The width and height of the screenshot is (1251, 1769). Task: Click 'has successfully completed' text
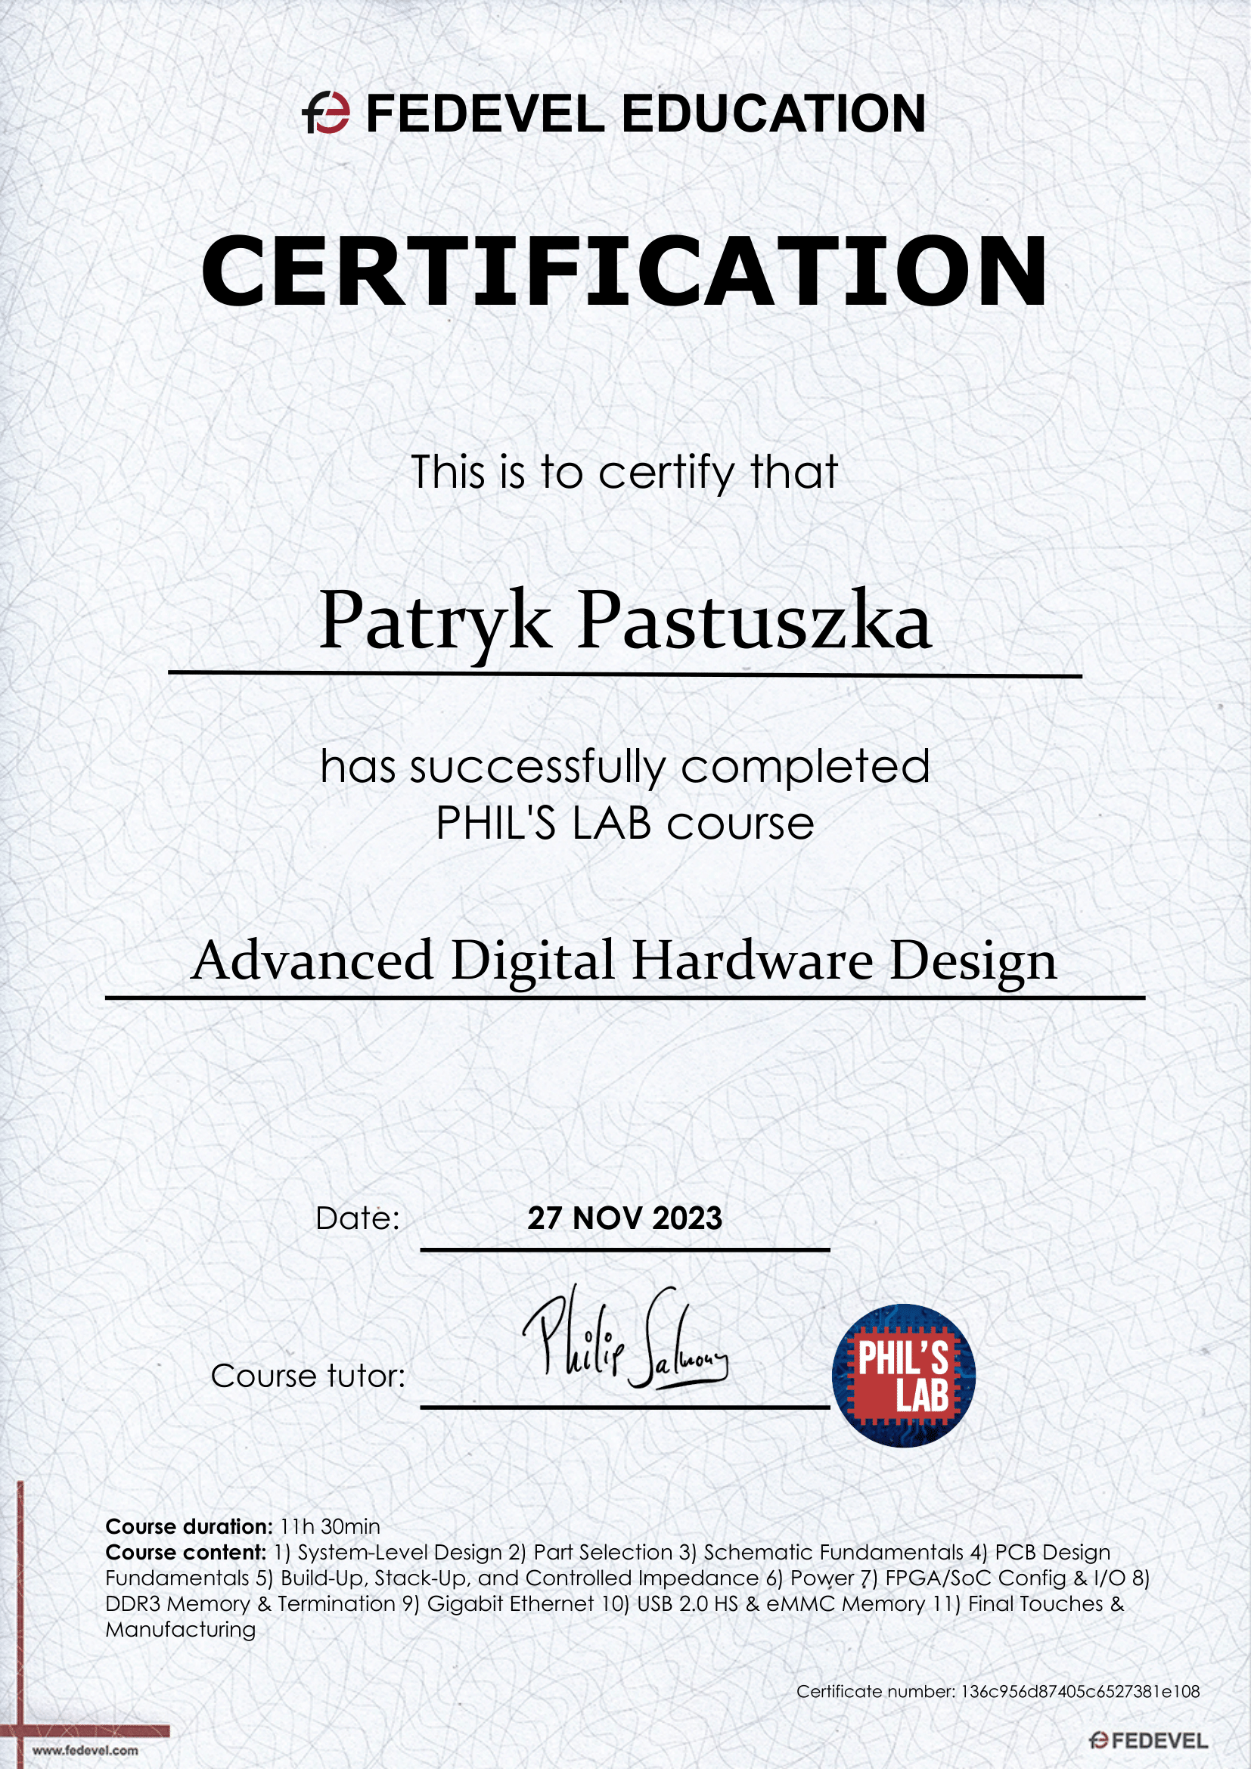(x=625, y=768)
